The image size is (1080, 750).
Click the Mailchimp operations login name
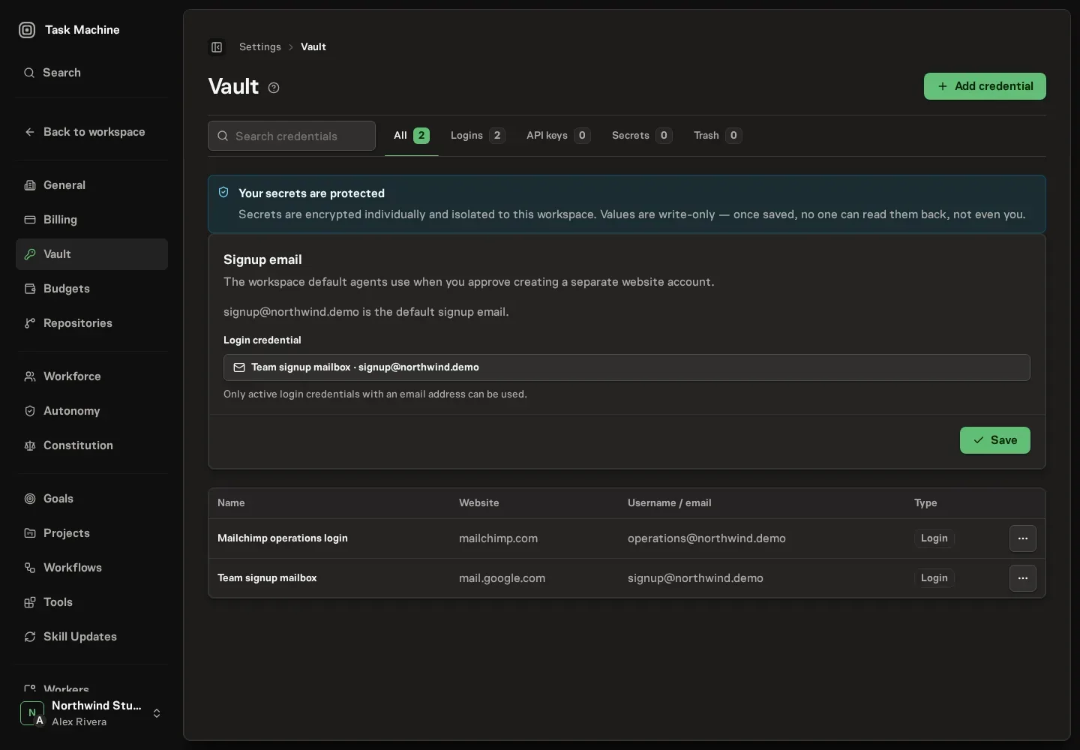click(x=283, y=538)
